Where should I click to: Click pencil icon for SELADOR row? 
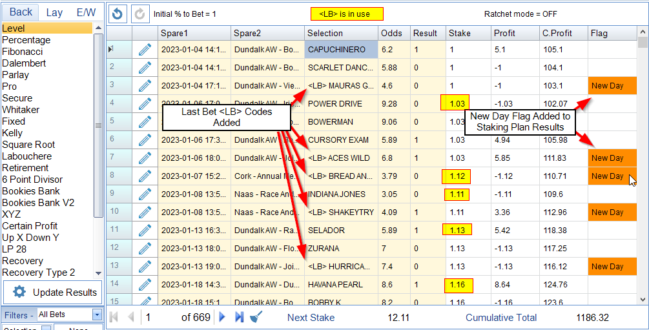coord(145,231)
